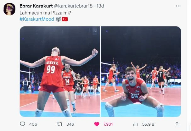Click the 406 replies count
This screenshot has height=131, width=191.
tap(33, 124)
